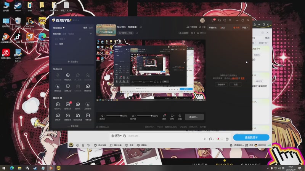Click the 录制 record icon
Viewport: 305px width, 171px height.
point(172,117)
